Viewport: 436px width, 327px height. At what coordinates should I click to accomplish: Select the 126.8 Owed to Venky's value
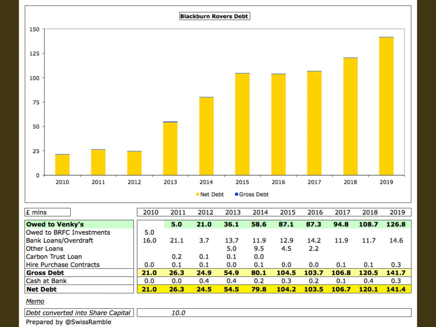[x=397, y=224]
